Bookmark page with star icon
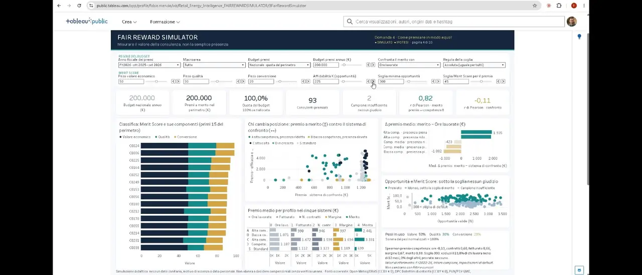 click(535, 6)
